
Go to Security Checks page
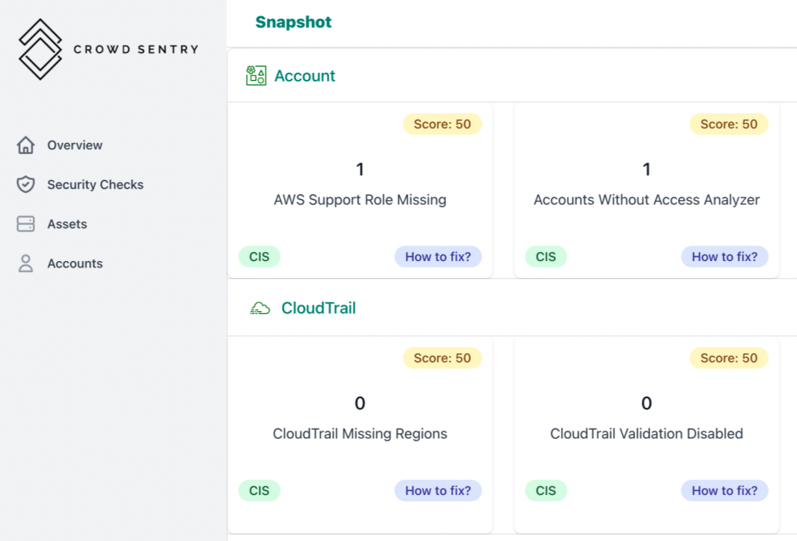point(95,184)
